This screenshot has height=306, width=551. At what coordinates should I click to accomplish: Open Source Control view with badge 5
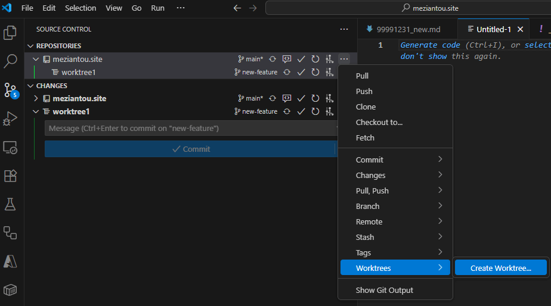click(11, 90)
